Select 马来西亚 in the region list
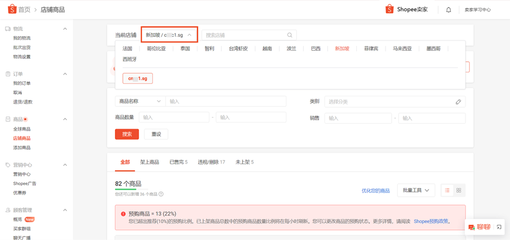This screenshot has width=510, height=240. point(402,49)
